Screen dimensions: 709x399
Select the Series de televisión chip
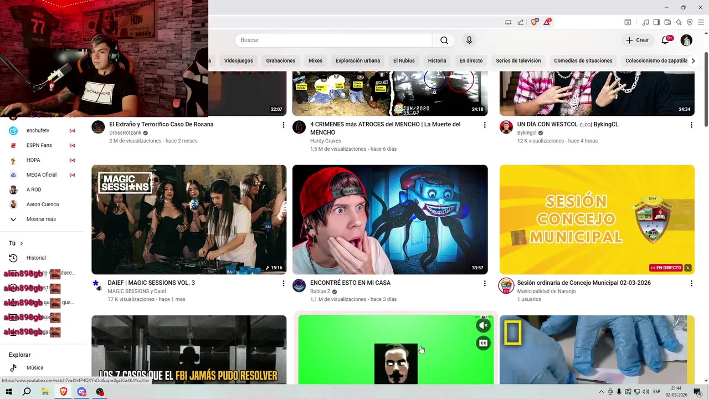point(518,60)
